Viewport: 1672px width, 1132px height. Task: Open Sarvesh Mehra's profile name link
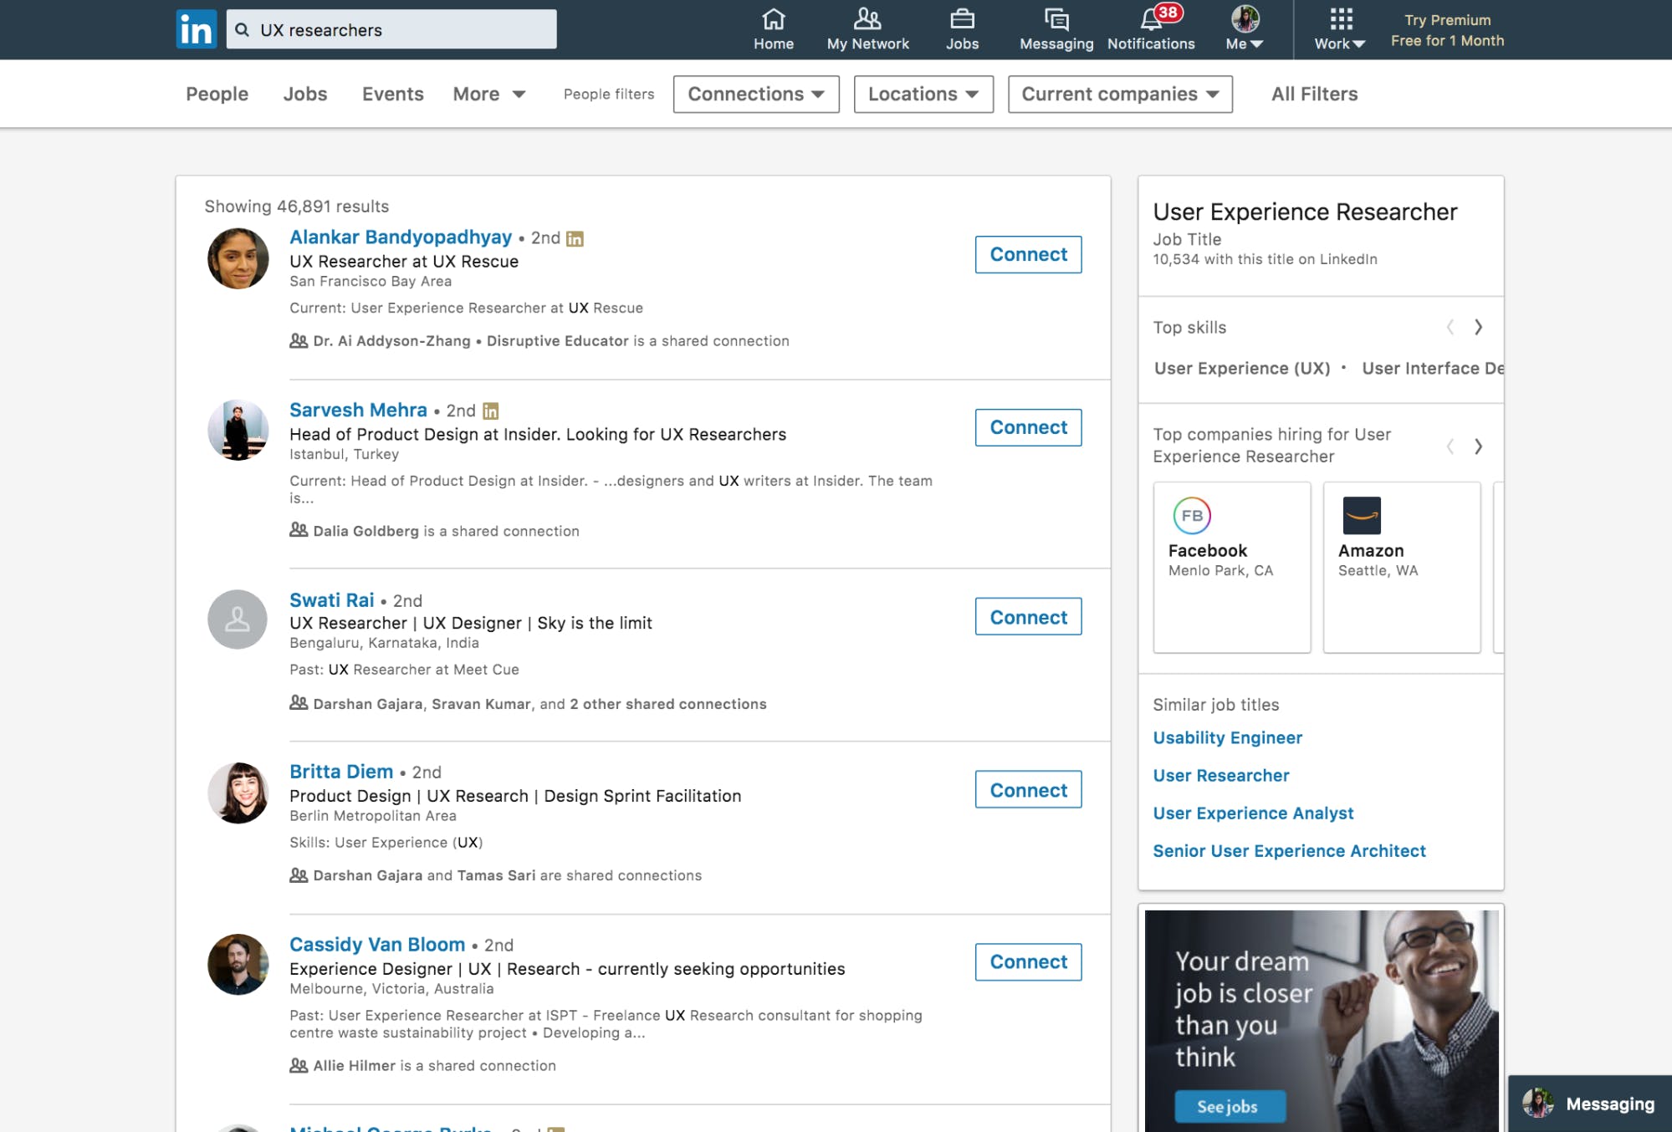click(x=358, y=410)
